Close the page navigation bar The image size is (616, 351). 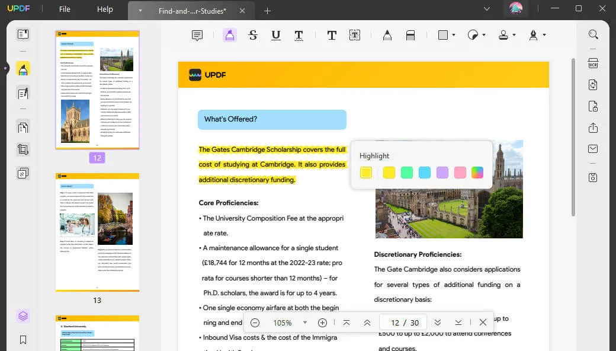[483, 322]
